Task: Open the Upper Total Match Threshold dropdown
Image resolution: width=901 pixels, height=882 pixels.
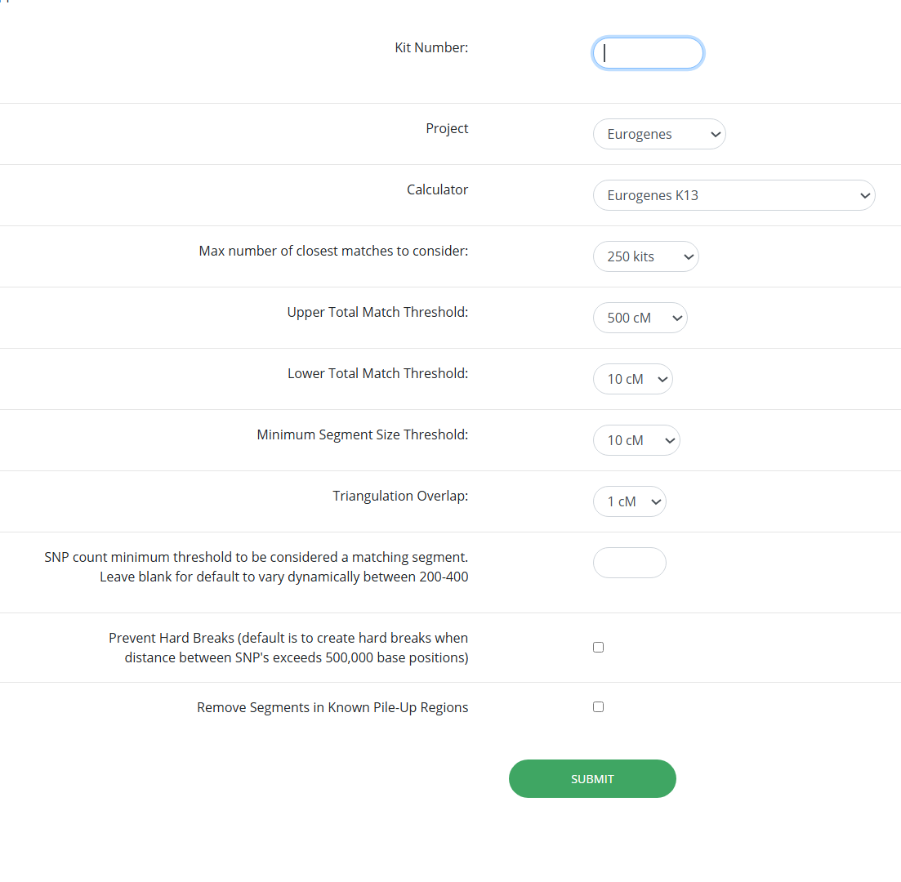Action: (640, 318)
